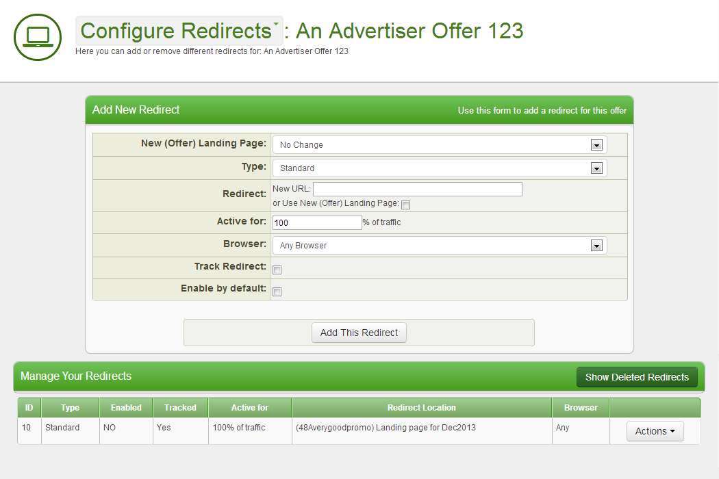Viewport: 719px width, 479px height.
Task: Click the ID column header
Action: 29,408
